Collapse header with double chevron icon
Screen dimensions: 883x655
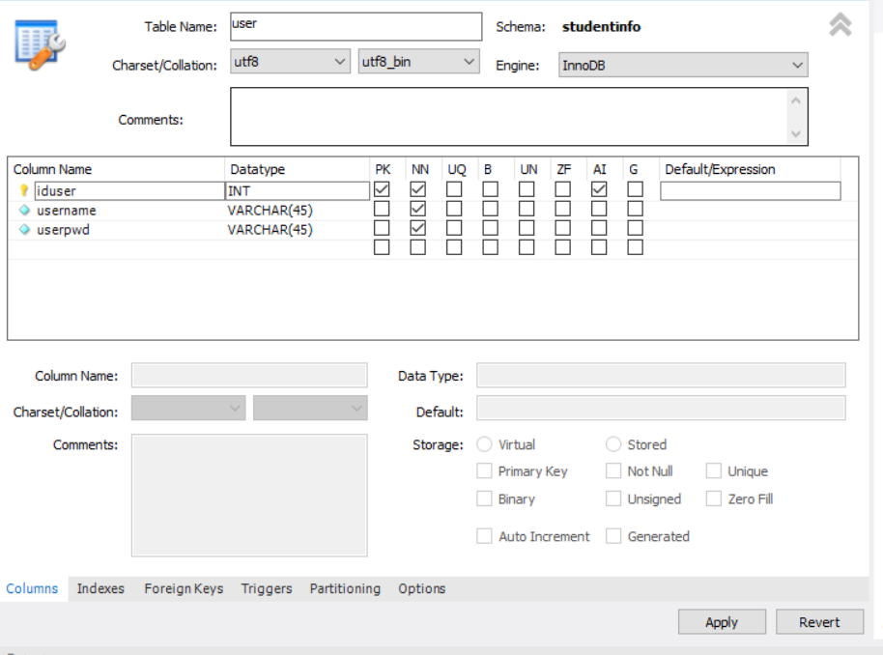click(840, 25)
